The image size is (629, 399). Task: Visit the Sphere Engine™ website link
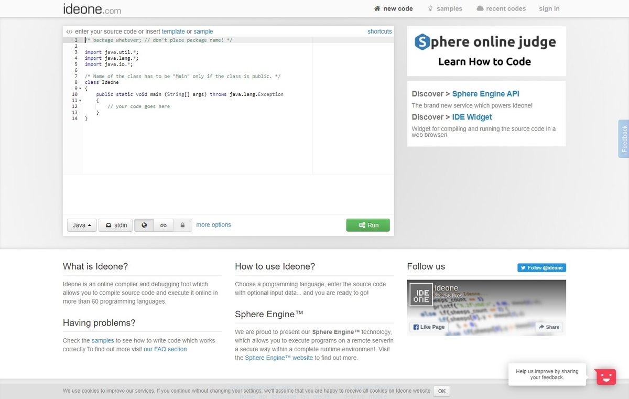point(279,358)
